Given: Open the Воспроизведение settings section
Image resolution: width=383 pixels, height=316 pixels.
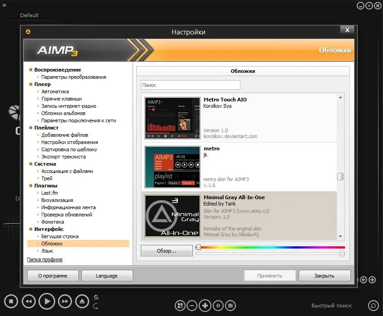Looking at the screenshot, I should click(57, 70).
